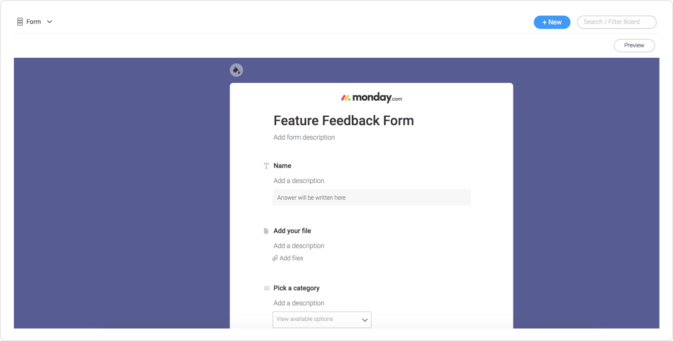
Task: Click the paperclip icon next to Add files
Action: (x=275, y=258)
